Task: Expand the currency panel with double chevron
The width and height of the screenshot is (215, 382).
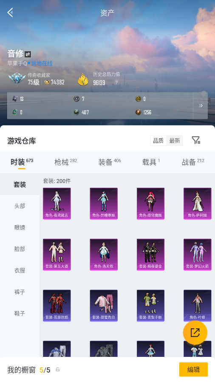Action: click(x=201, y=106)
